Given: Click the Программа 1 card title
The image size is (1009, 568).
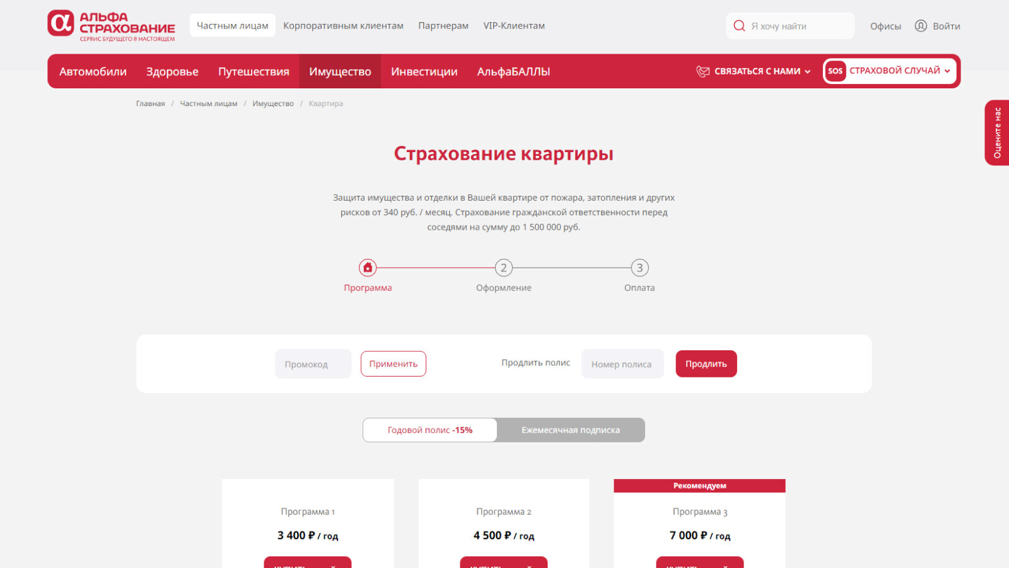Looking at the screenshot, I should [x=308, y=511].
